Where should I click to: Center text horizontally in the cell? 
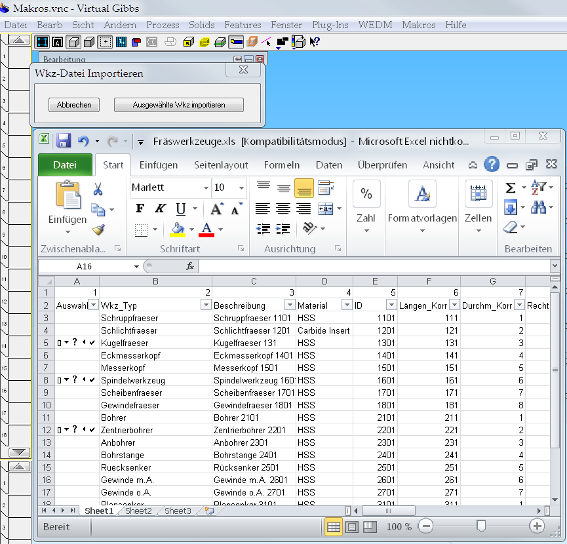click(x=283, y=208)
